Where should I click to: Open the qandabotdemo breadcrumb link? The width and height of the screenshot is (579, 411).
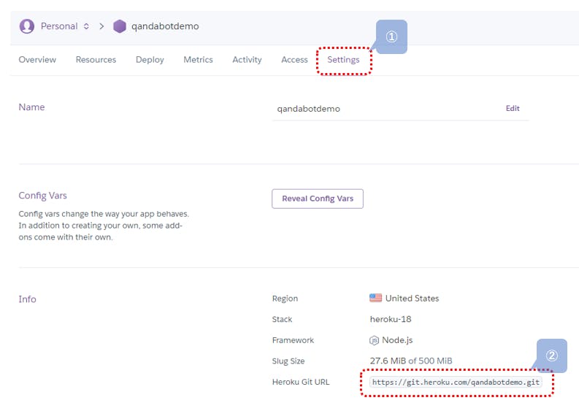165,26
